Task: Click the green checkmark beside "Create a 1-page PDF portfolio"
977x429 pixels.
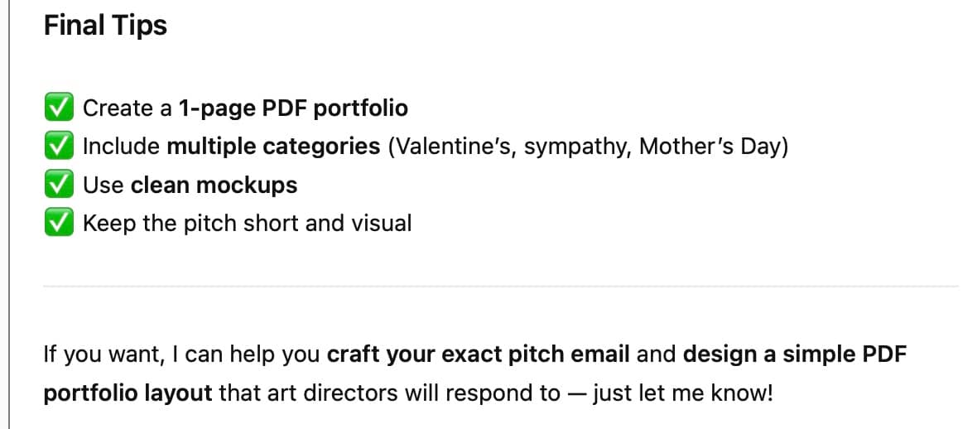Action: pyautogui.click(x=58, y=108)
